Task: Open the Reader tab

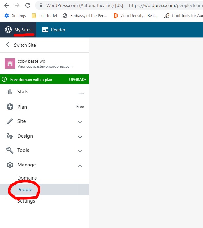Action: [x=54, y=30]
